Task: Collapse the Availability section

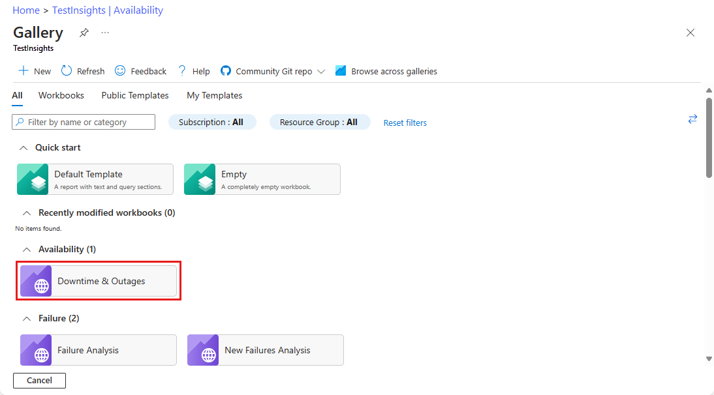Action: point(27,250)
